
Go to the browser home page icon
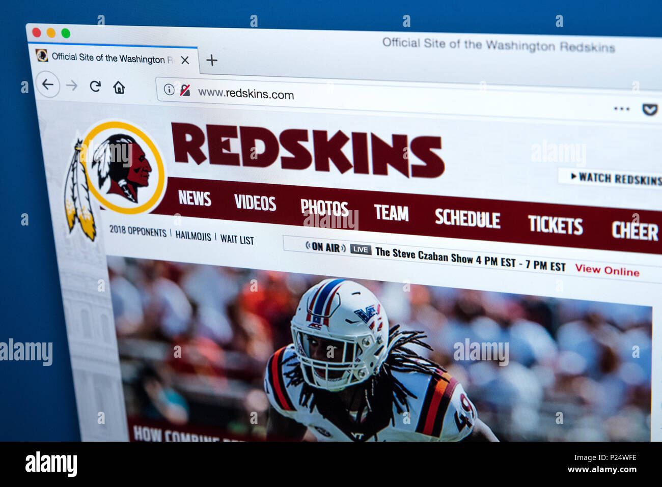point(119,88)
